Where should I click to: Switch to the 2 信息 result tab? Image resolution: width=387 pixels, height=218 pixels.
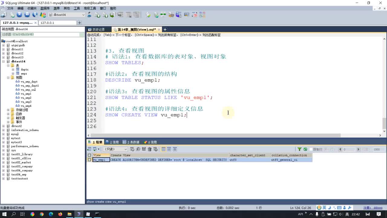tap(112, 142)
